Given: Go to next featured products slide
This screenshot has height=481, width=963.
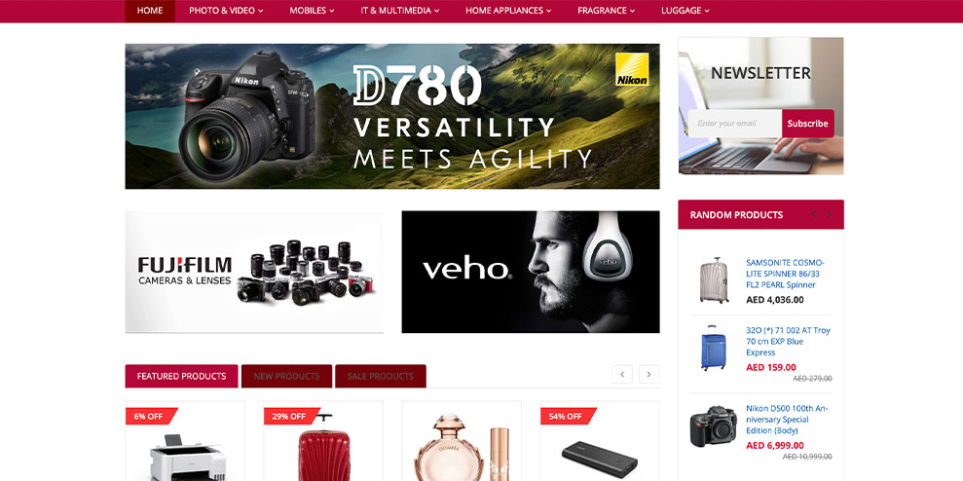Looking at the screenshot, I should click(x=649, y=374).
